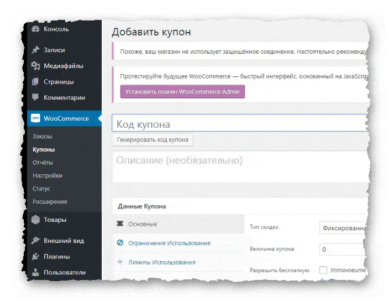389x301 pixels.
Task: Open the Купоны submenu
Action: (x=44, y=149)
